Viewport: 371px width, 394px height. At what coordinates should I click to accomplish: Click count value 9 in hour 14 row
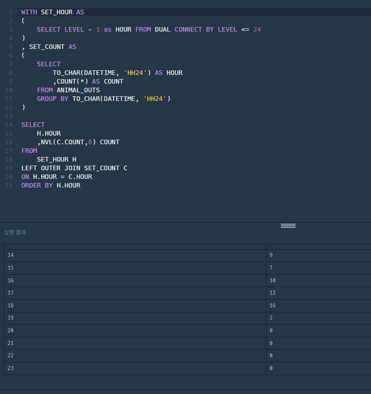[x=271, y=255]
